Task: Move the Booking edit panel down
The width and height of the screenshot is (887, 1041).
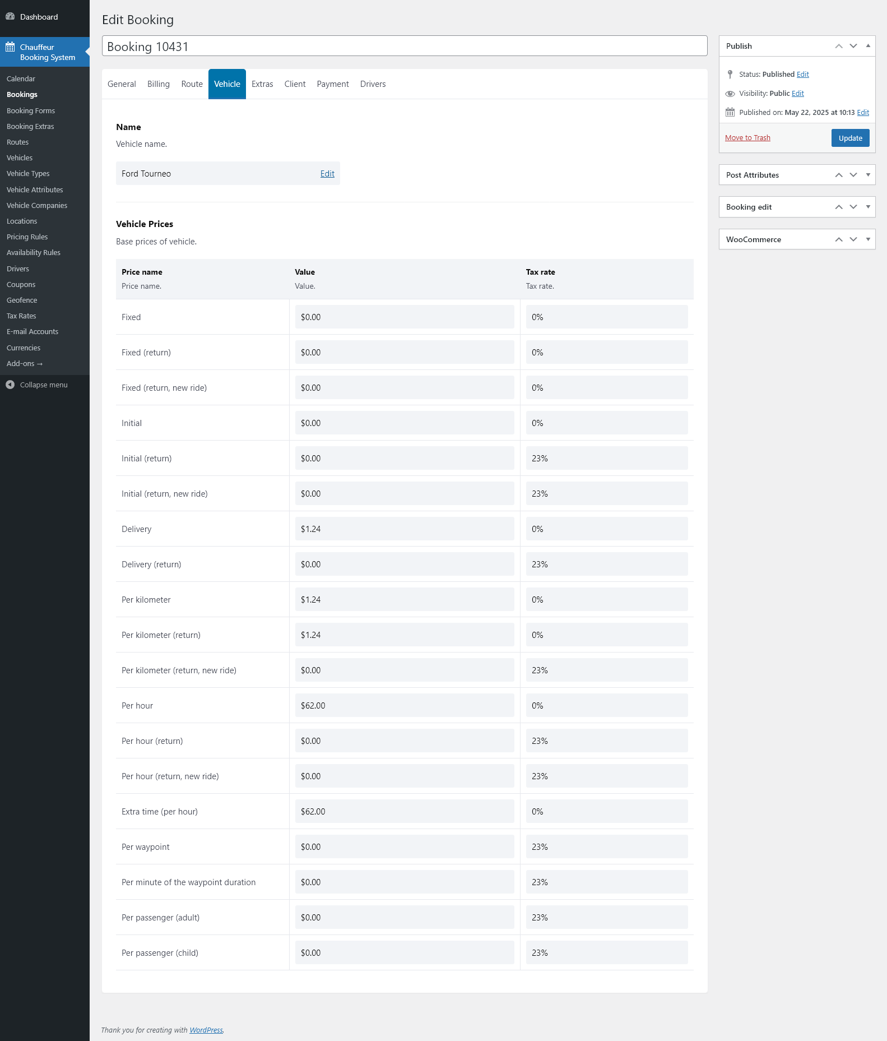Action: pyautogui.click(x=853, y=207)
